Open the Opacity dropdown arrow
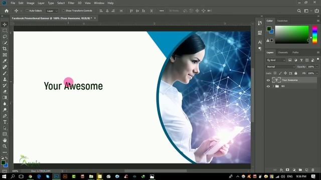The image size is (321, 180). click(x=317, y=66)
